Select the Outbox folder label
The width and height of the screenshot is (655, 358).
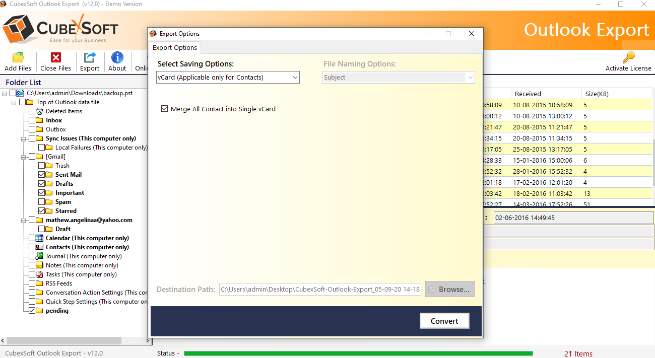[56, 129]
